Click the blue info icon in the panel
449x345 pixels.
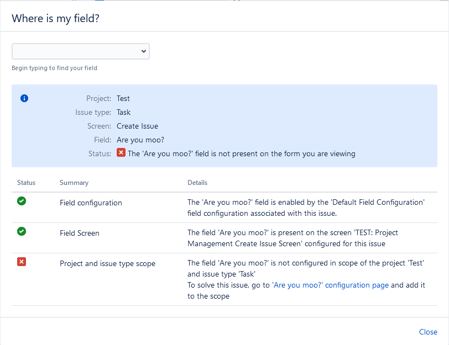coord(24,98)
